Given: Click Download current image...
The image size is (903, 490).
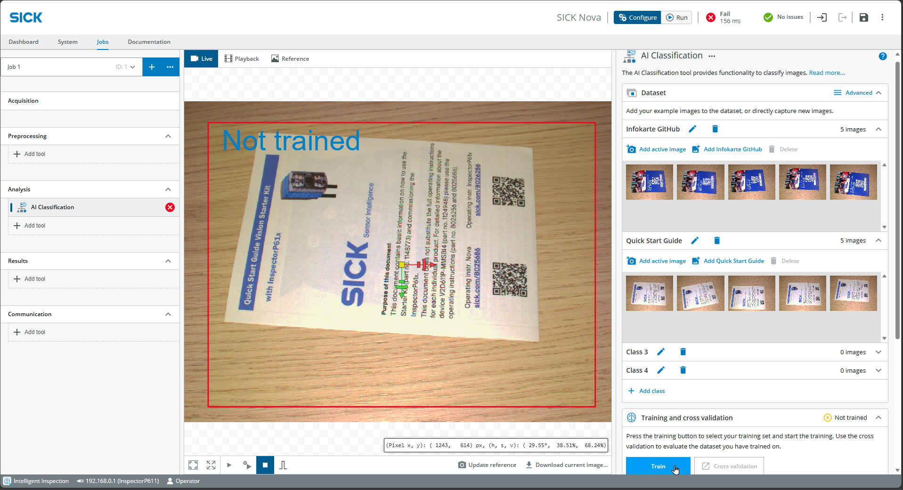Looking at the screenshot, I should (x=567, y=465).
